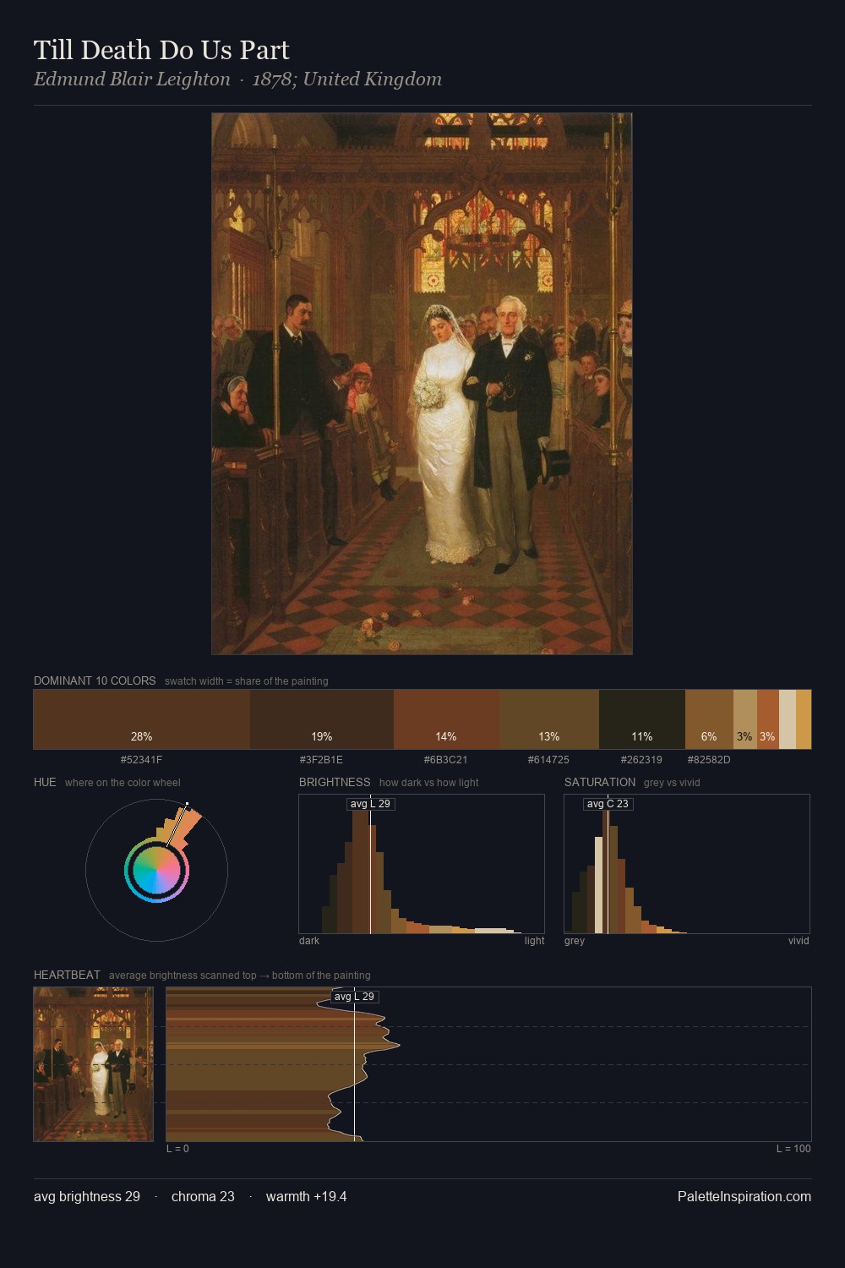Pick the orange-brown 3% swatch
845x1268 pixels.
[767, 719]
